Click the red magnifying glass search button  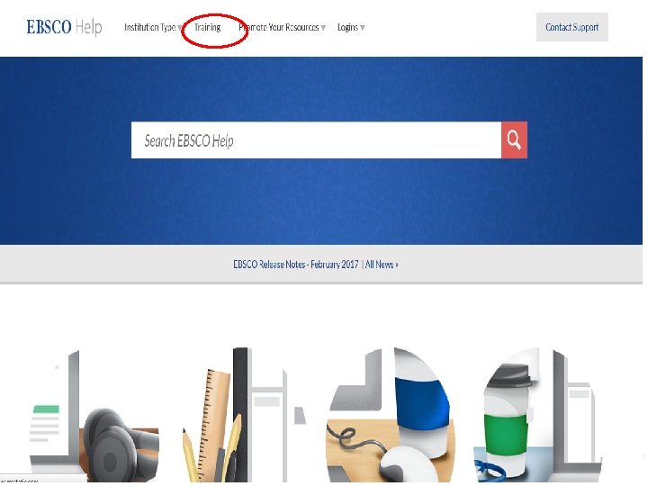click(x=514, y=140)
